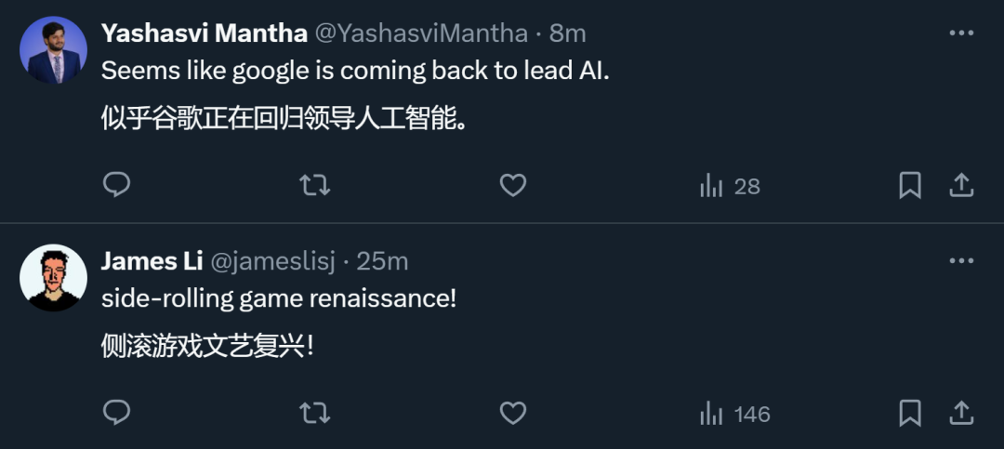
Task: Retweet Yashasvi Mantha's Google AI post
Action: (x=314, y=185)
